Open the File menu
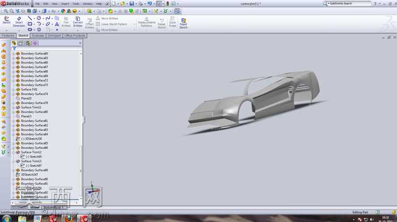 coord(37,4)
